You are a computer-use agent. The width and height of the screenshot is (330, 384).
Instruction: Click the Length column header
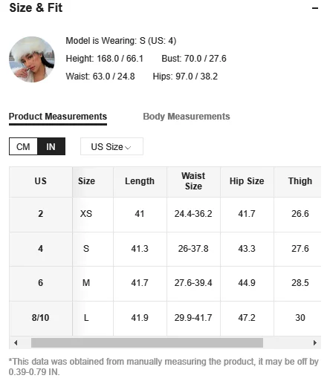tap(140, 181)
